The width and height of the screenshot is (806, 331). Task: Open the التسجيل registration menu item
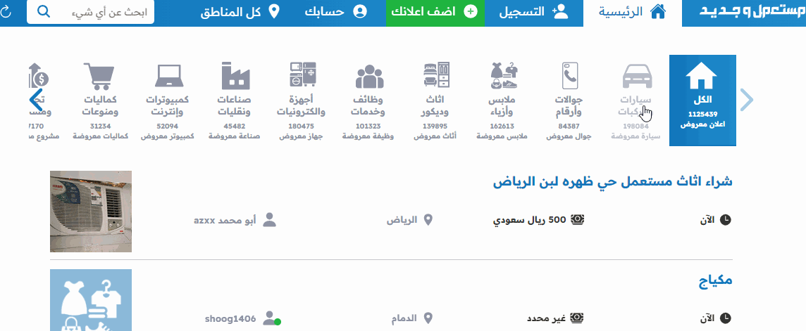[533, 12]
